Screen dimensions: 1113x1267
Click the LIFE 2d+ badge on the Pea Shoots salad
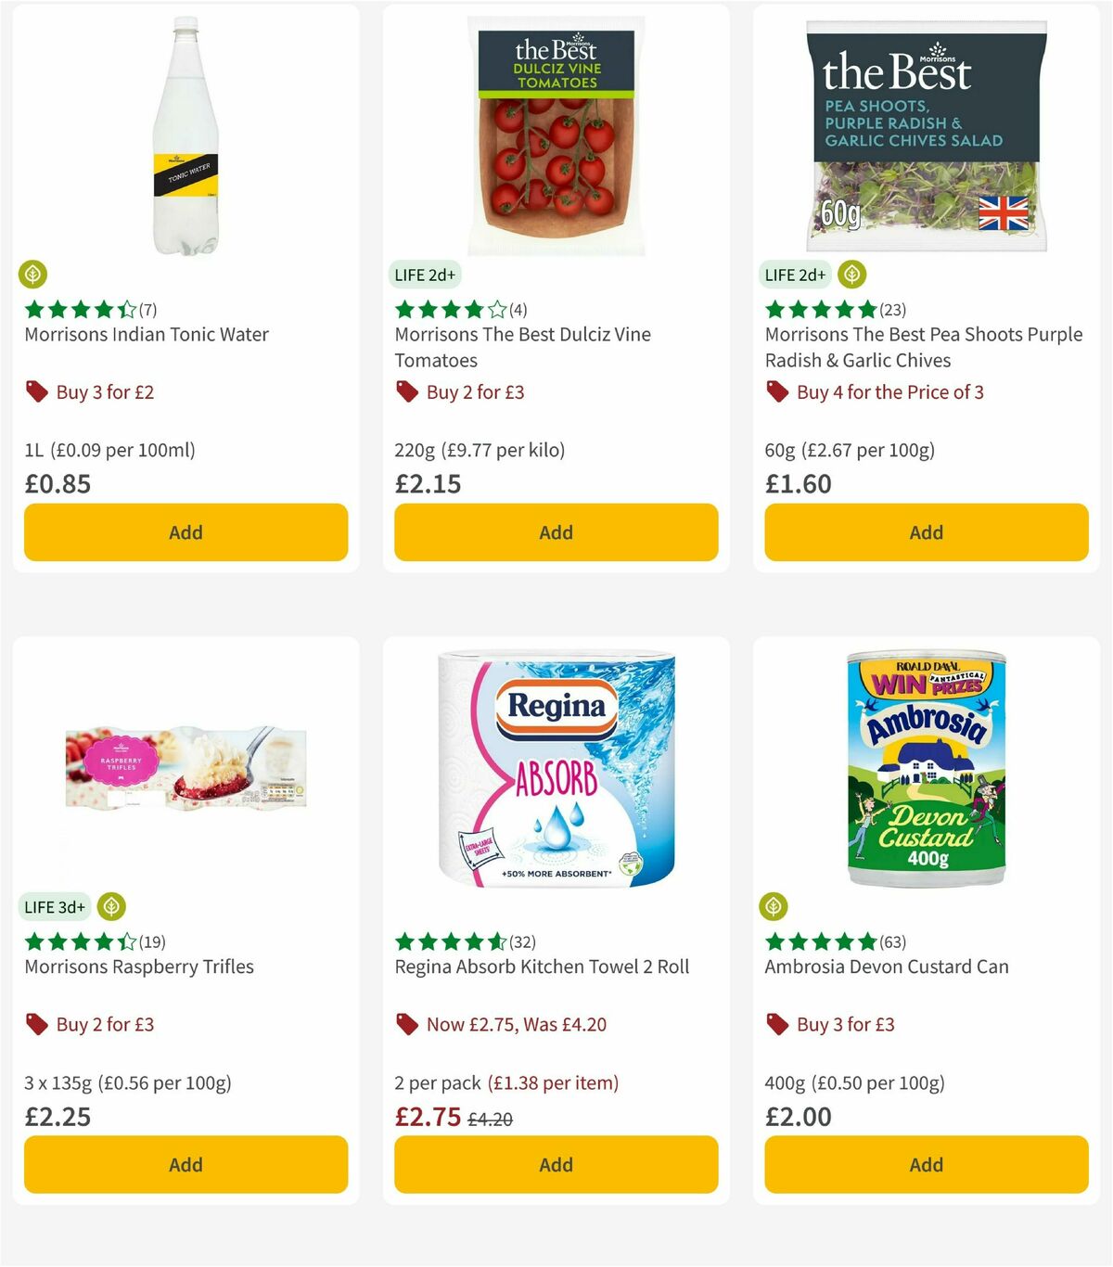794,275
